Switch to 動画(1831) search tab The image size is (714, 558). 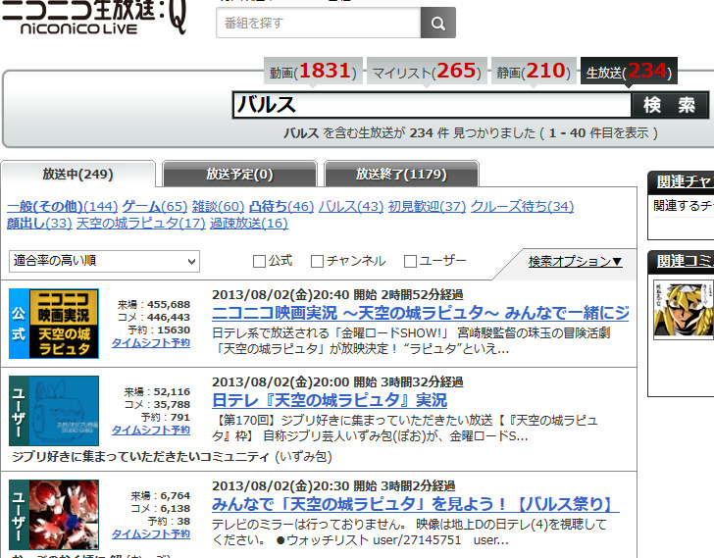[x=313, y=71]
